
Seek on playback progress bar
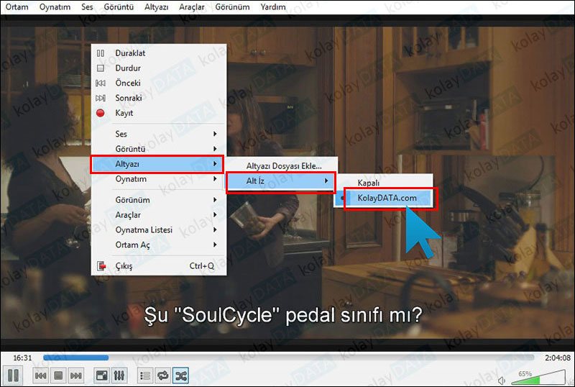point(288,358)
